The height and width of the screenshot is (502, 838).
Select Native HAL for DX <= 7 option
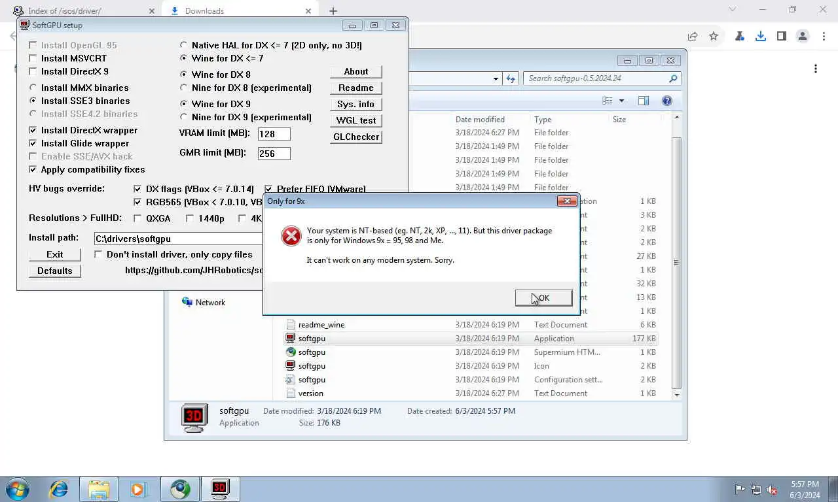click(x=183, y=45)
